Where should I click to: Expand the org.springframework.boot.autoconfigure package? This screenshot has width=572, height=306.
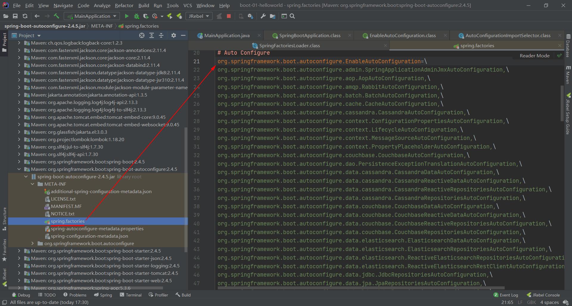(x=33, y=243)
